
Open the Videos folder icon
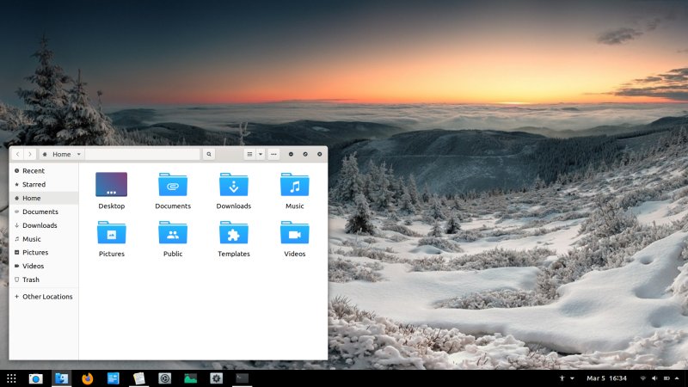click(x=294, y=233)
